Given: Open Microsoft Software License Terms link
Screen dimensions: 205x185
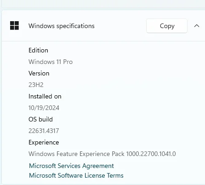Looking at the screenshot, I should tap(76, 175).
